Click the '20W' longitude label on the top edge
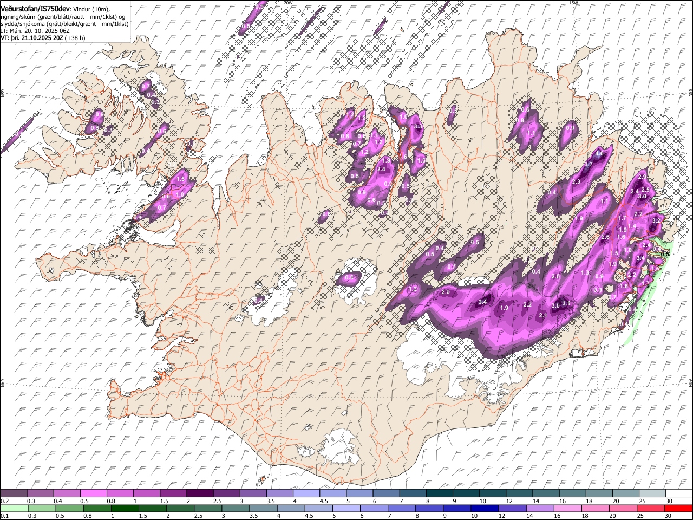The image size is (693, 520). [x=288, y=3]
